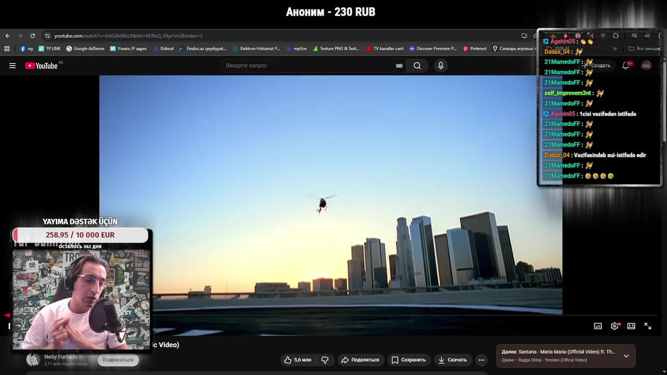The width and height of the screenshot is (667, 375).
Task: Open the Nelly Furtado channel name link
Action: click(61, 357)
